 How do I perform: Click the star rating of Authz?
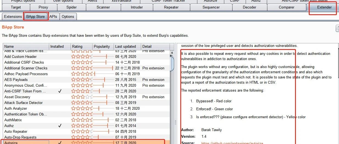point(82,126)
